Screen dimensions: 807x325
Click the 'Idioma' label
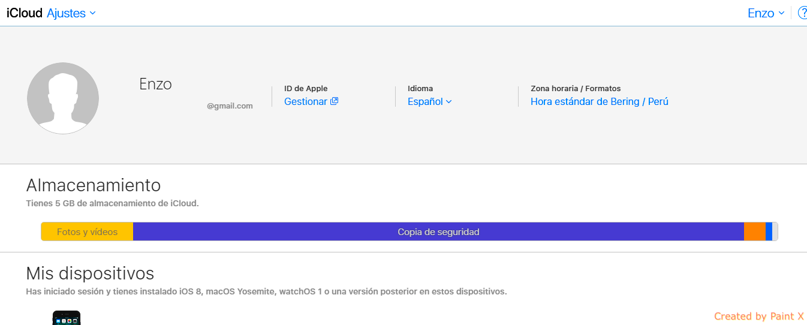click(420, 88)
